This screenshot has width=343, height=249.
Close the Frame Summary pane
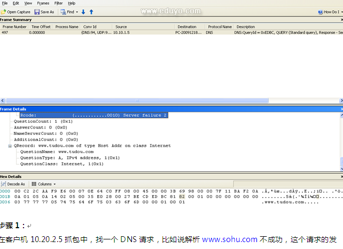(340, 20)
